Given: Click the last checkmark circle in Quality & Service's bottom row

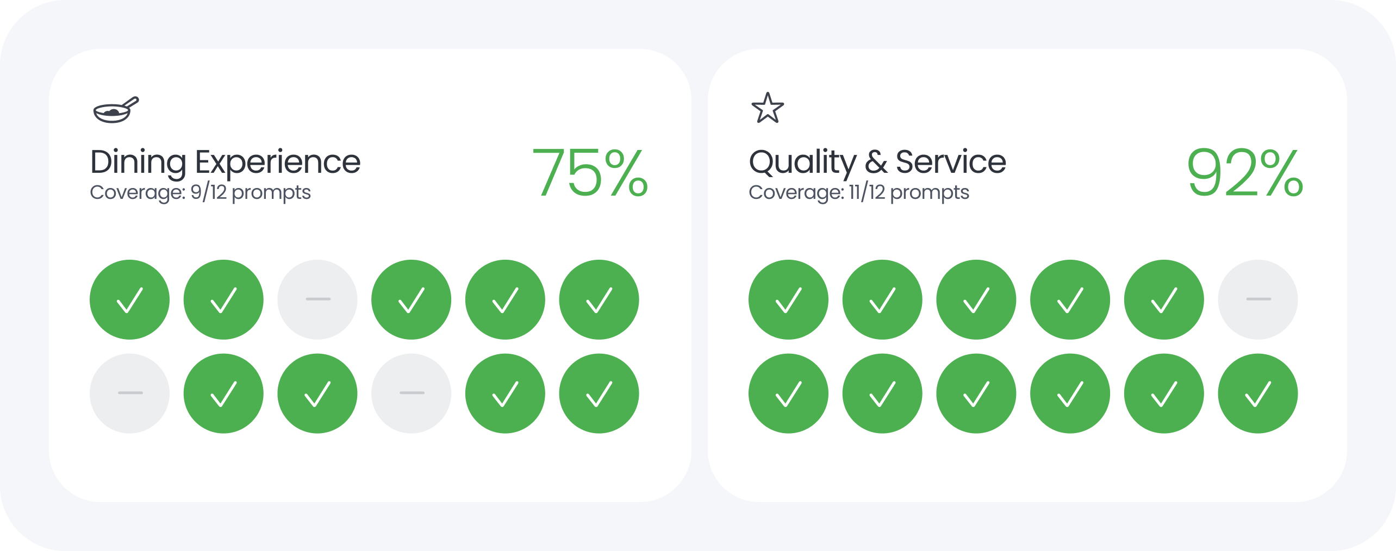Looking at the screenshot, I should (x=1257, y=393).
